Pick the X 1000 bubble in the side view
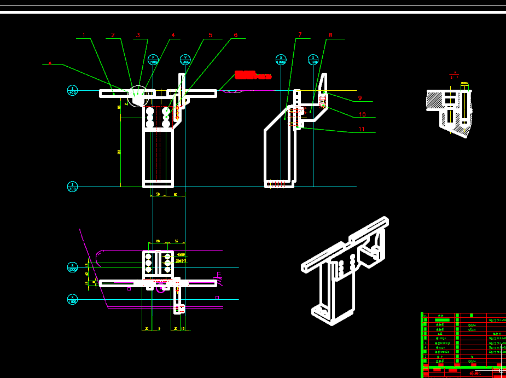Image resolution: width=506 pixels, height=378 pixels. tap(281, 60)
